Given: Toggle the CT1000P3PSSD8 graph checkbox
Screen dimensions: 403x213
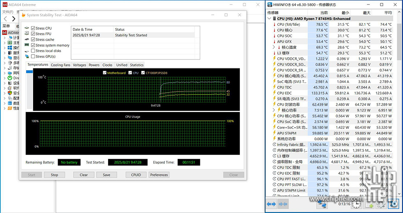Looking at the screenshot, I should point(143,73).
